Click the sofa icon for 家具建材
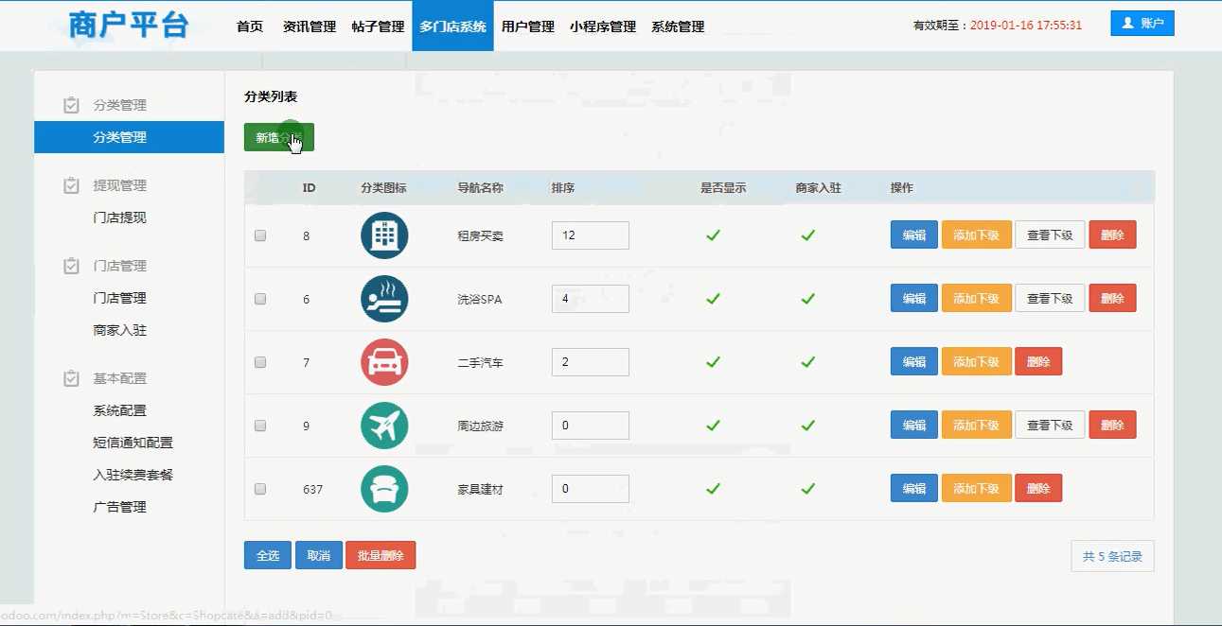The height and width of the screenshot is (626, 1222). pyautogui.click(x=384, y=489)
